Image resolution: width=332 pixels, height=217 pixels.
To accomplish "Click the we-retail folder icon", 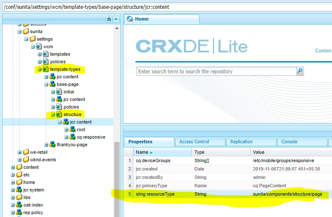I will (x=26, y=152).
